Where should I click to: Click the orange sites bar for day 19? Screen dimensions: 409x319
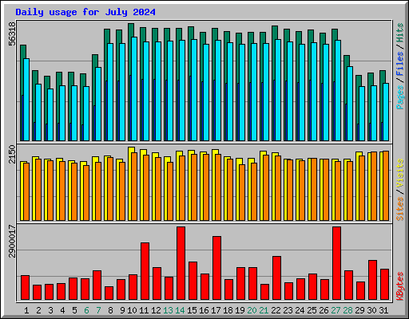tap(242, 193)
